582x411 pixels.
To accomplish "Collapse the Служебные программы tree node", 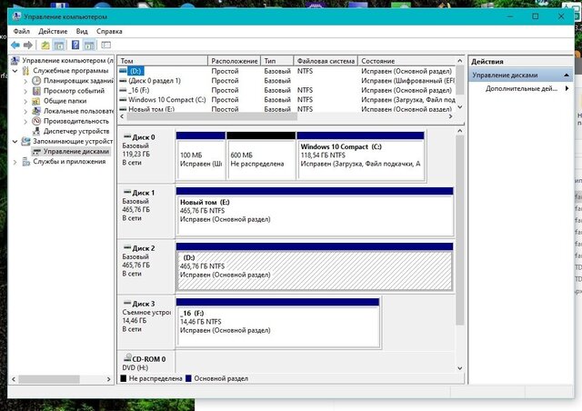I will [15, 71].
